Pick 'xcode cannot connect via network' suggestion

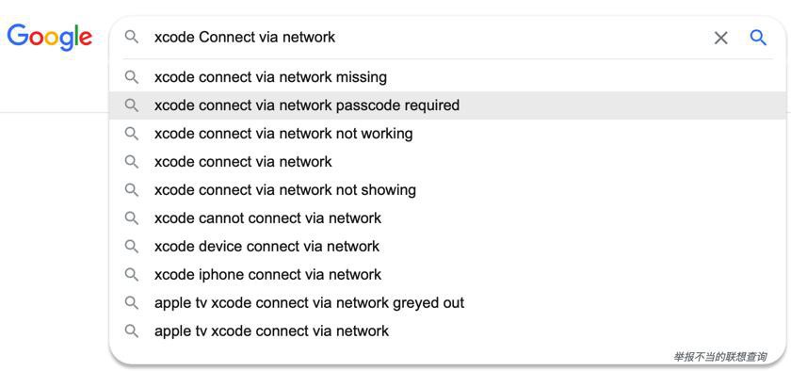coord(447,218)
